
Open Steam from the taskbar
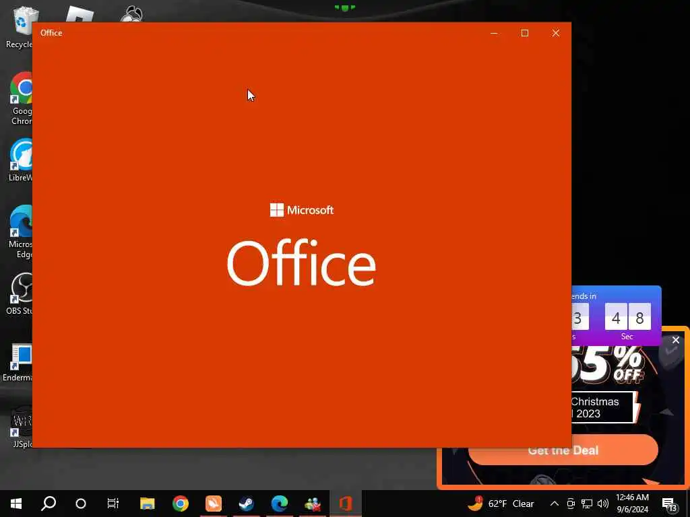[246, 504]
